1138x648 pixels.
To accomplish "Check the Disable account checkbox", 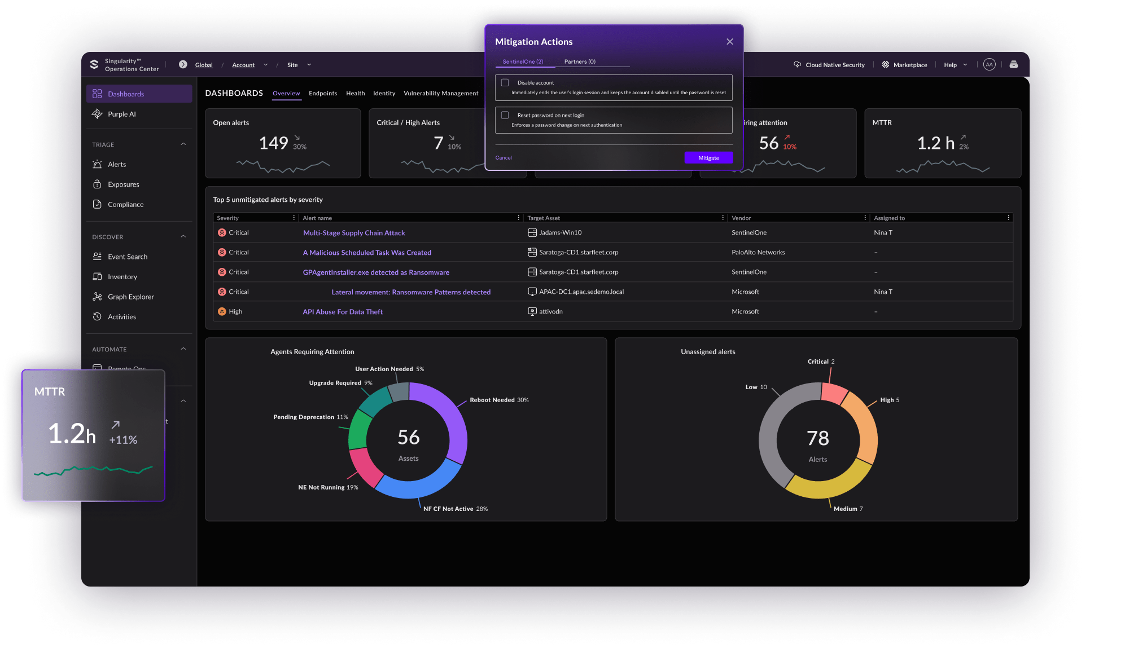I will pos(505,83).
